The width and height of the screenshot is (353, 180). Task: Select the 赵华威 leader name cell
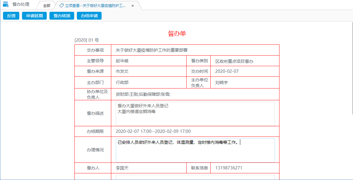click(149, 60)
